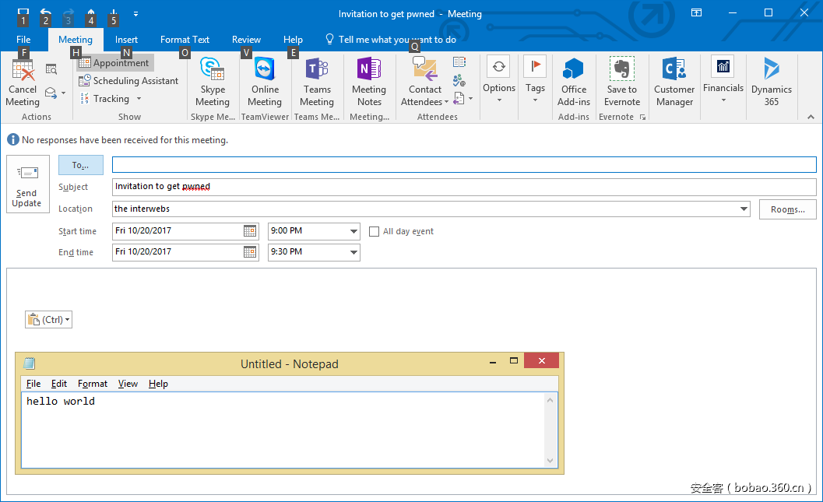The image size is (823, 502).
Task: Open the Format Text tab
Action: [185, 40]
